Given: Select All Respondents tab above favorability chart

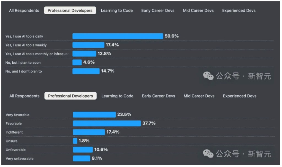Looking at the screenshot, I should [x=25, y=96].
